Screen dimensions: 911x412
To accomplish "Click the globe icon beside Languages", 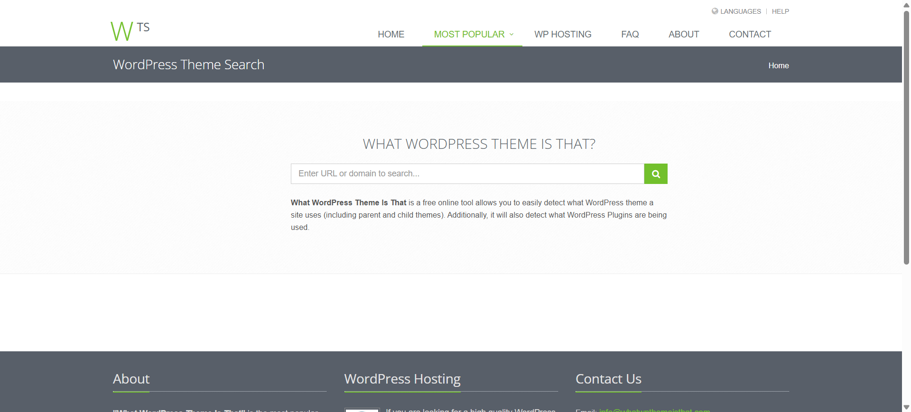I will click(715, 11).
